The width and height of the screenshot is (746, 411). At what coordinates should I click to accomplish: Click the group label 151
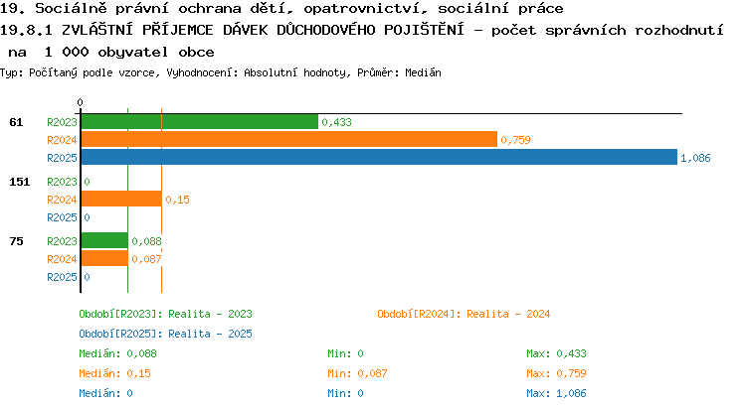click(20, 182)
